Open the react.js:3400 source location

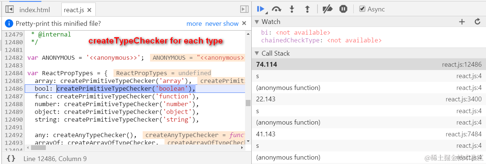(x=463, y=99)
